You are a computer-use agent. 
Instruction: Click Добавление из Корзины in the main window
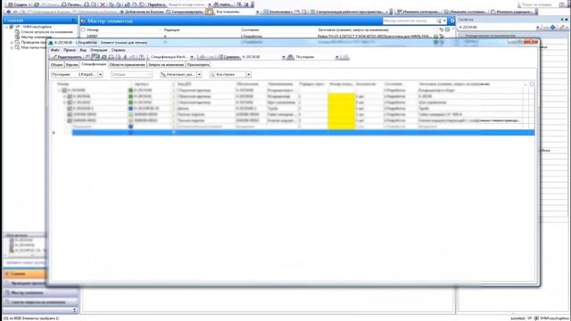[142, 12]
